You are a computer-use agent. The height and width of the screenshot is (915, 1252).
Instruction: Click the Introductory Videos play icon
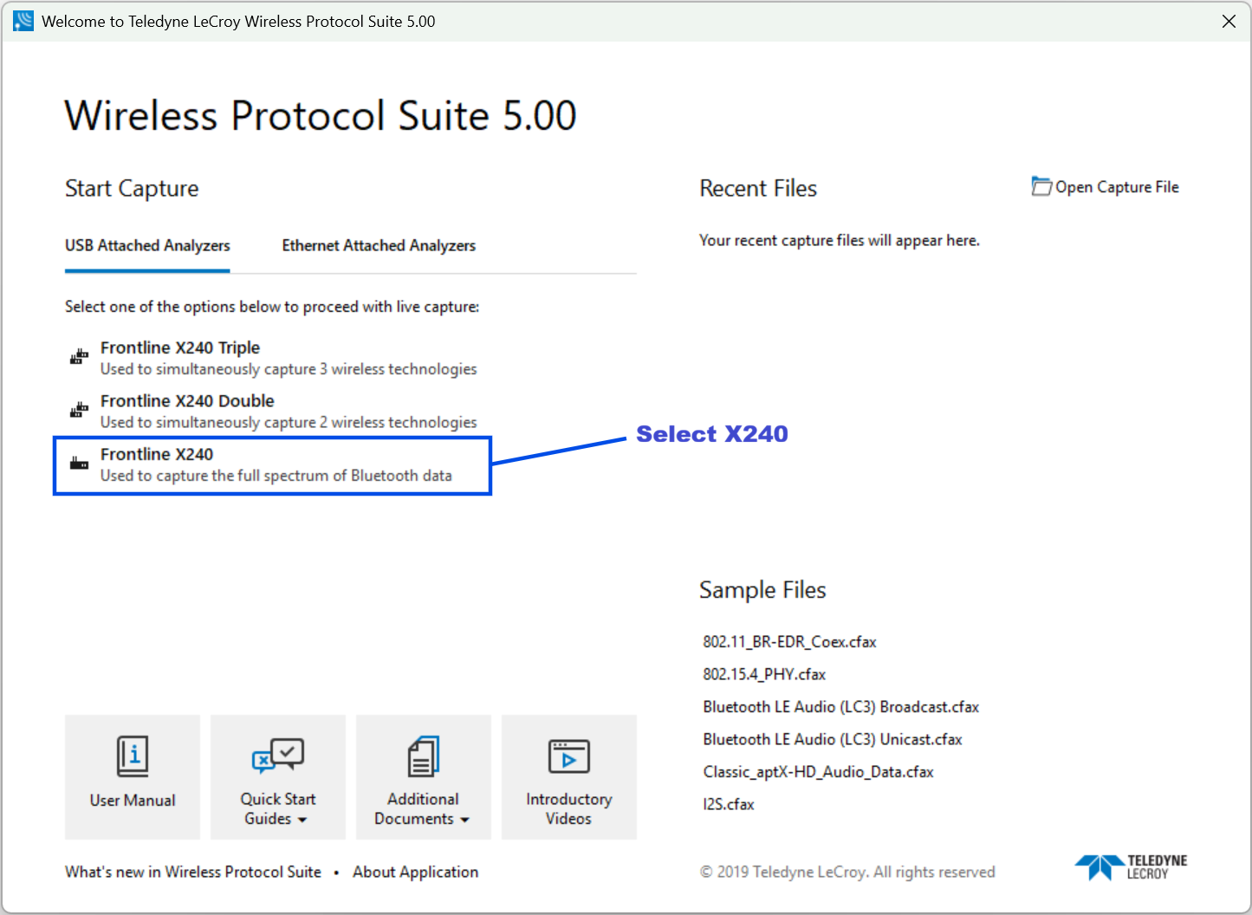[x=569, y=756]
